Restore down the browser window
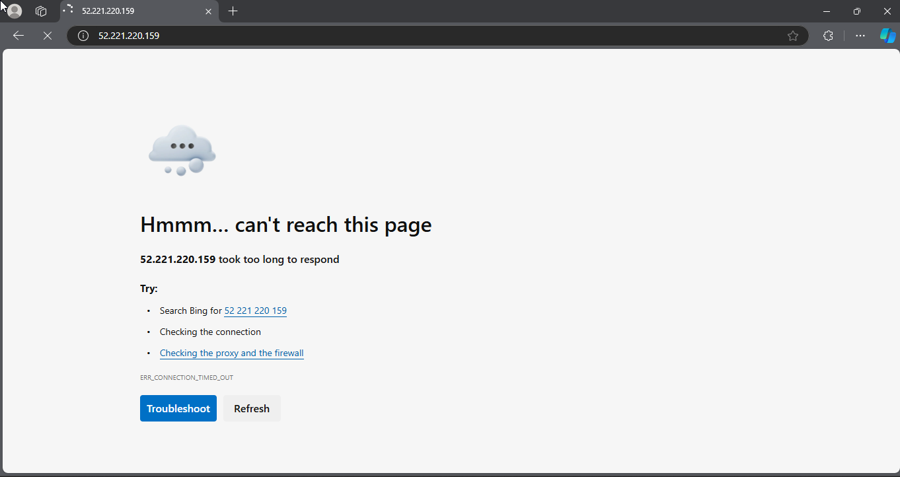The image size is (900, 477). (x=857, y=11)
